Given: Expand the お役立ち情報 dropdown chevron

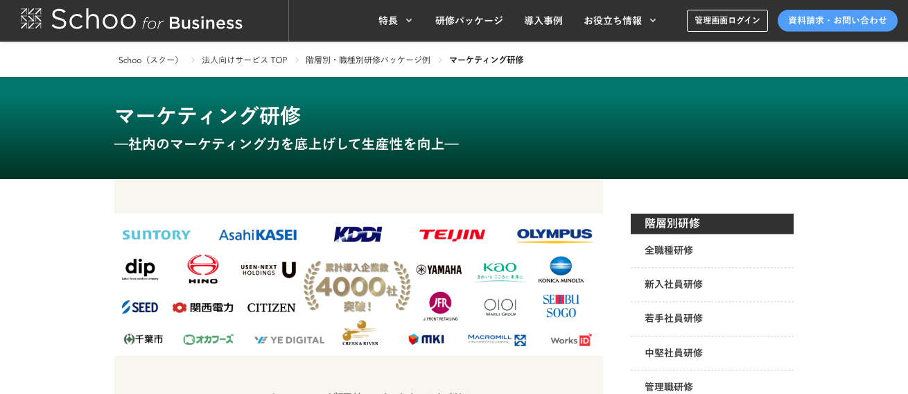Looking at the screenshot, I should [x=653, y=21].
